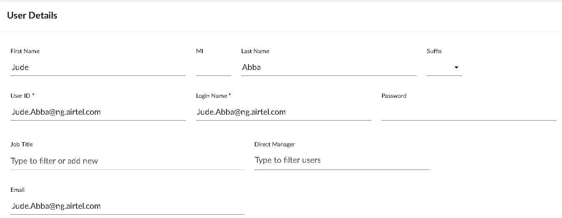The image size is (562, 218).
Task: Click the Email field at the bottom
Action: 127,206
